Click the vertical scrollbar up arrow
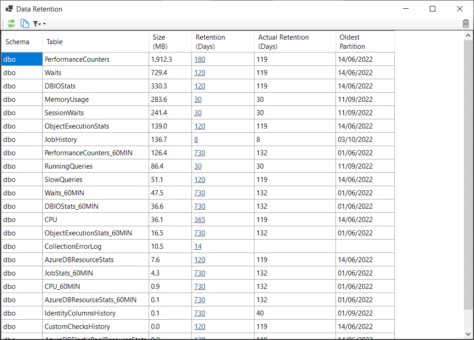This screenshot has height=340, width=474. [x=468, y=35]
